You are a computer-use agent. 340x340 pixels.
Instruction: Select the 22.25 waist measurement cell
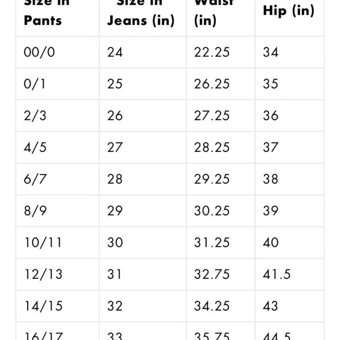click(212, 52)
